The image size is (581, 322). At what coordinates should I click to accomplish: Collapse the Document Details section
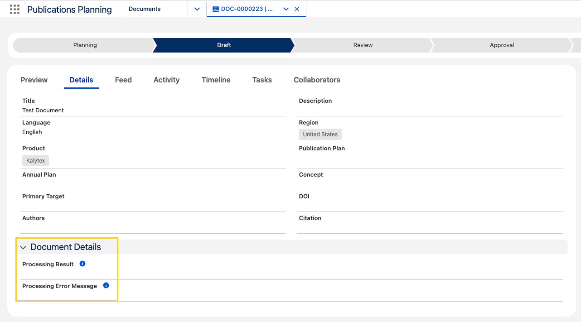pos(23,247)
